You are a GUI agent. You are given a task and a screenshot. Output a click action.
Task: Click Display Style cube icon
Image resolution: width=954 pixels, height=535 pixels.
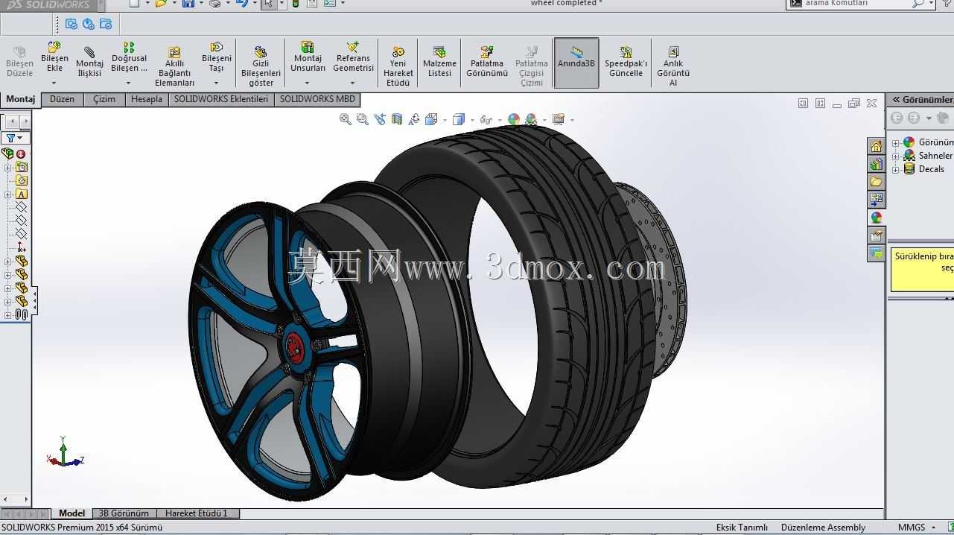tap(459, 119)
